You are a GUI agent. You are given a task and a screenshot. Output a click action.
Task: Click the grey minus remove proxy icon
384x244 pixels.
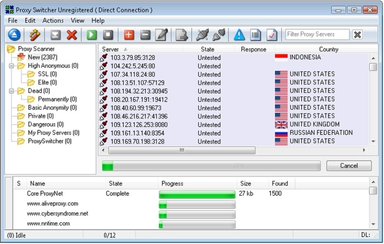pyautogui.click(x=145, y=35)
